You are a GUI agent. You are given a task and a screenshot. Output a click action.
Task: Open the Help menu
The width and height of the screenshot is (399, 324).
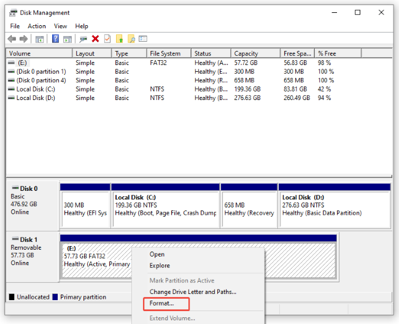[x=82, y=26]
